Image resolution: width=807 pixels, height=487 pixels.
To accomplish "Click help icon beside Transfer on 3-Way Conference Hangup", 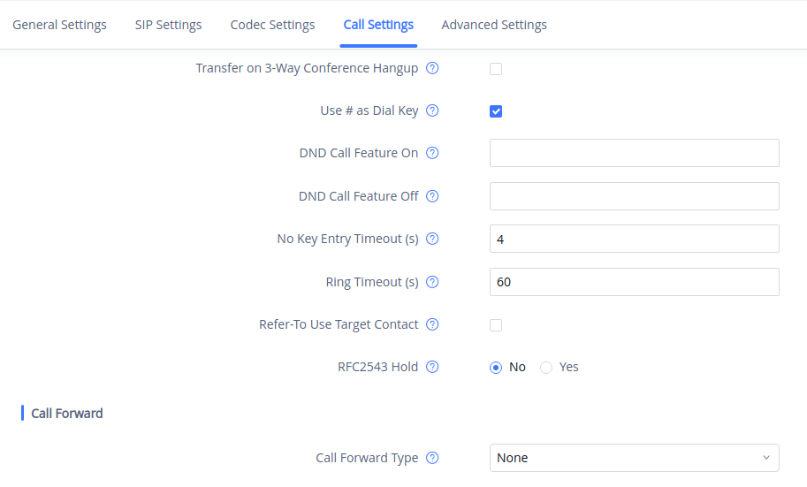I will 433,68.
